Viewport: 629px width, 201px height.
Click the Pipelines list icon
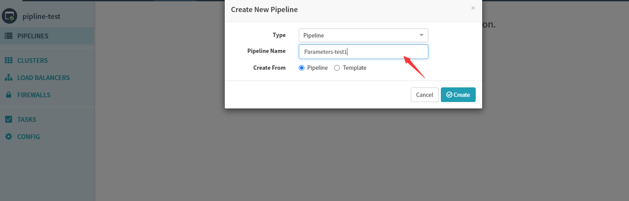click(8, 36)
